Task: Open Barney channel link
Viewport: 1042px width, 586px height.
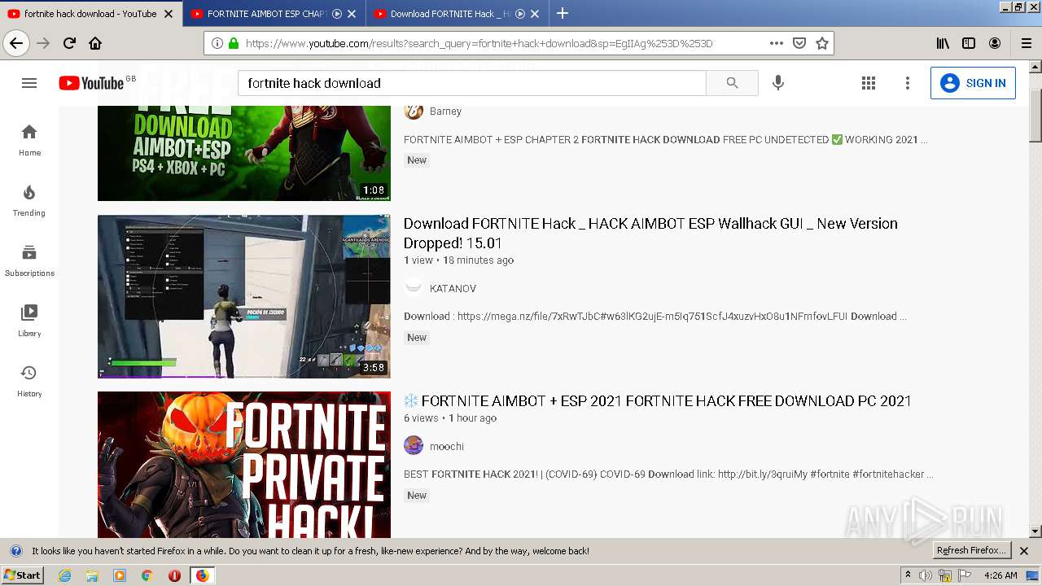Action: click(x=445, y=112)
